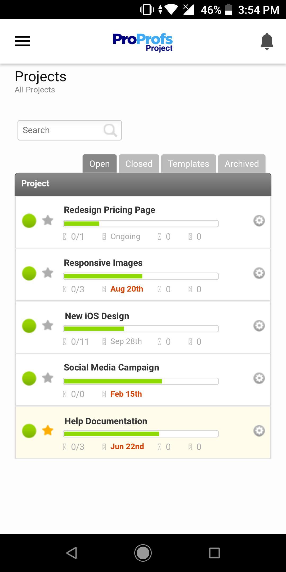286x572 pixels.
Task: Open settings gear for Social Media Campaign
Action: pyautogui.click(x=259, y=378)
